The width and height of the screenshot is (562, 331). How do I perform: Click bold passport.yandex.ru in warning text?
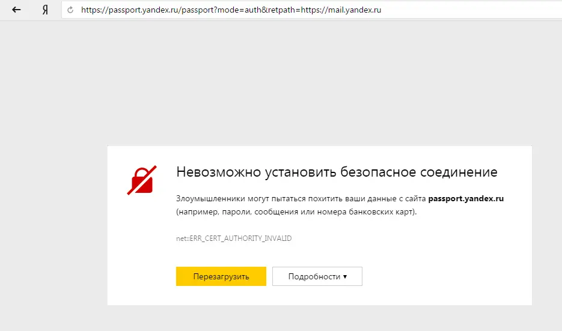point(466,198)
